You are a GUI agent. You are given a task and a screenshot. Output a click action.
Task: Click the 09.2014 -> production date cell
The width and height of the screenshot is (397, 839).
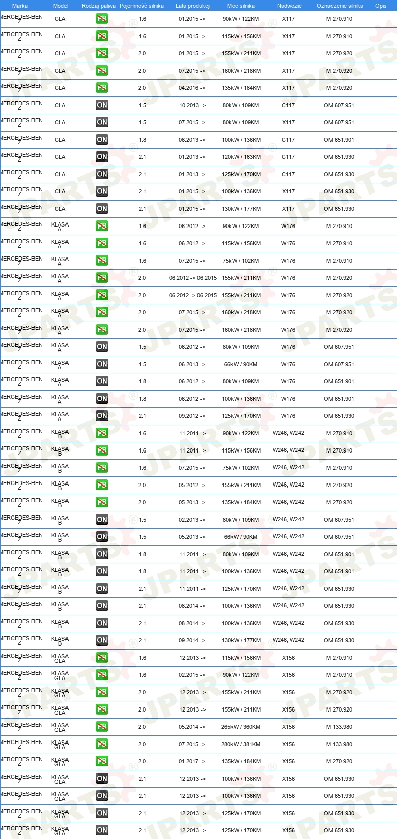point(192,640)
